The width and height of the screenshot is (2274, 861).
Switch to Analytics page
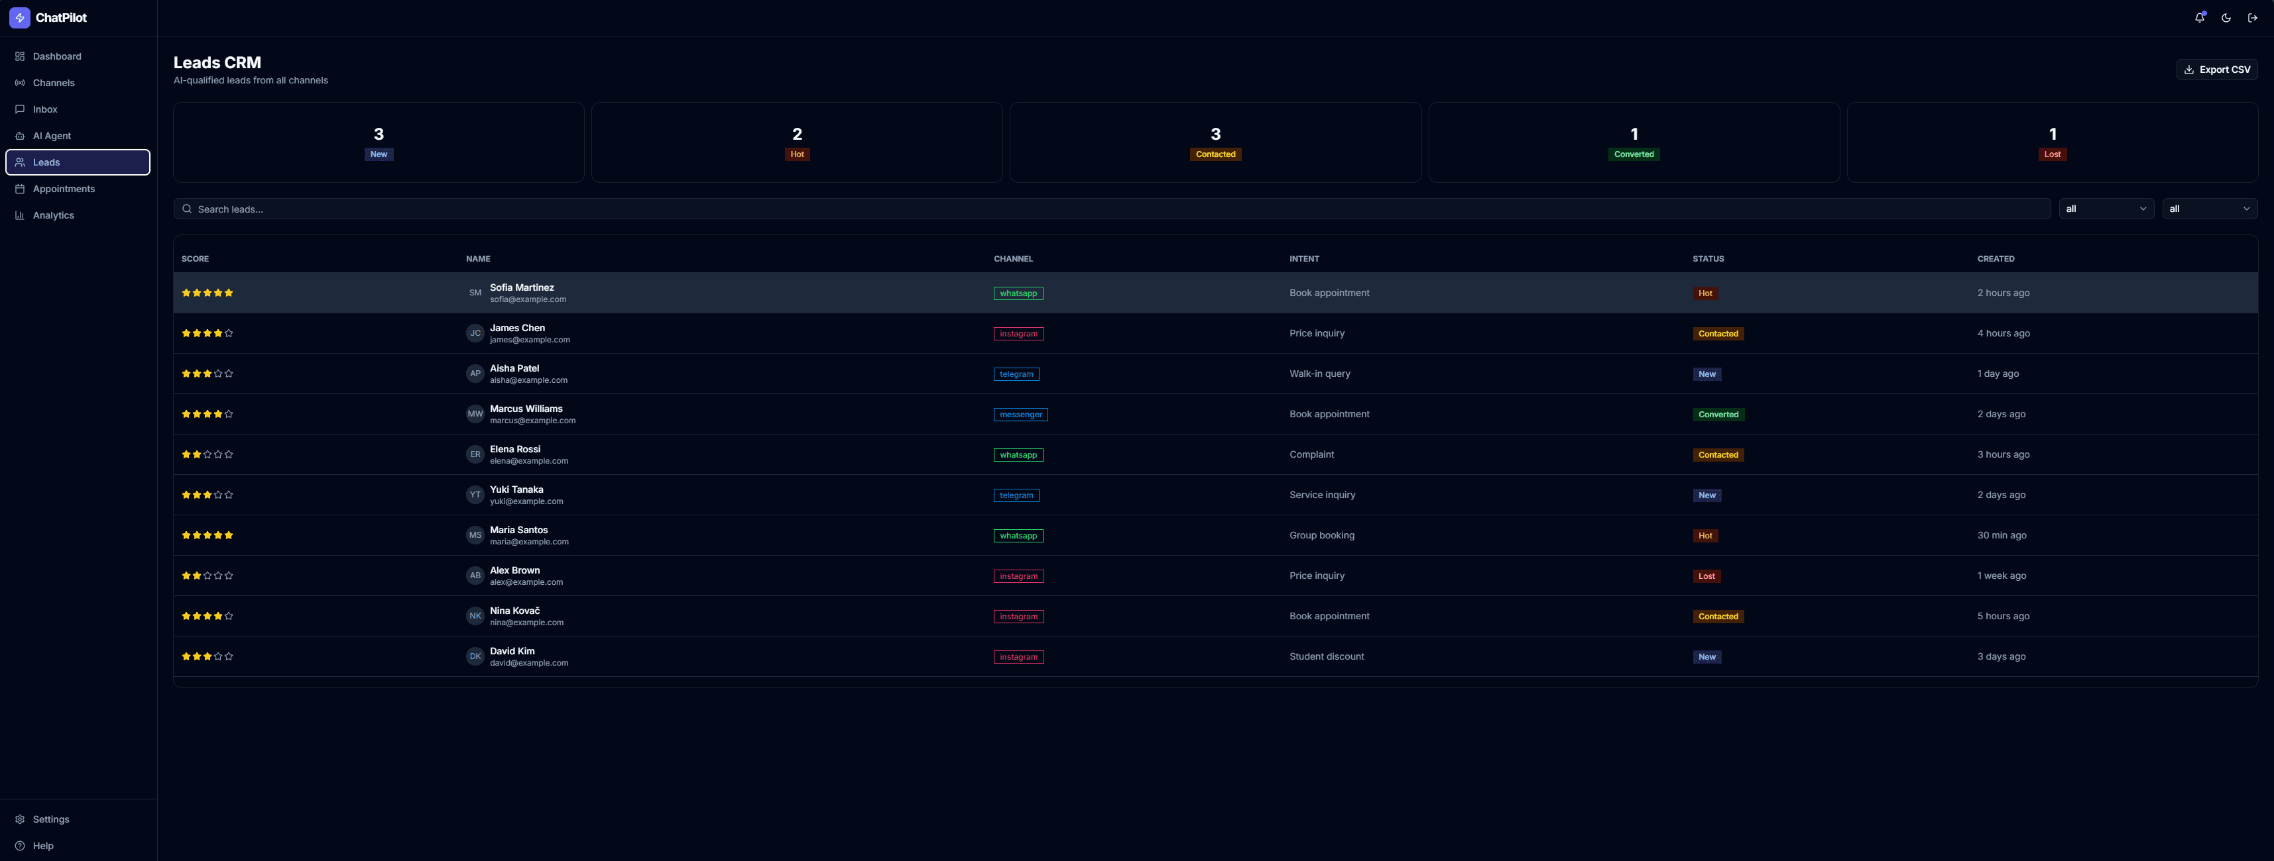[x=78, y=215]
